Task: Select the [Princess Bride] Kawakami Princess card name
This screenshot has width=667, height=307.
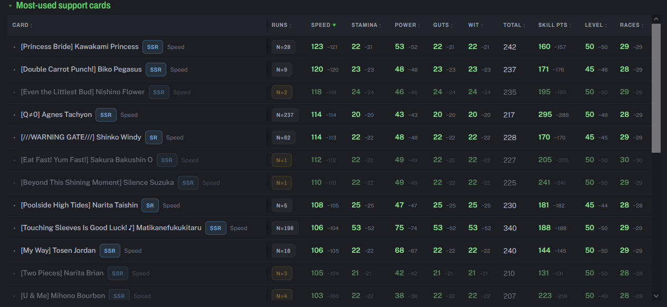Action: pos(80,47)
